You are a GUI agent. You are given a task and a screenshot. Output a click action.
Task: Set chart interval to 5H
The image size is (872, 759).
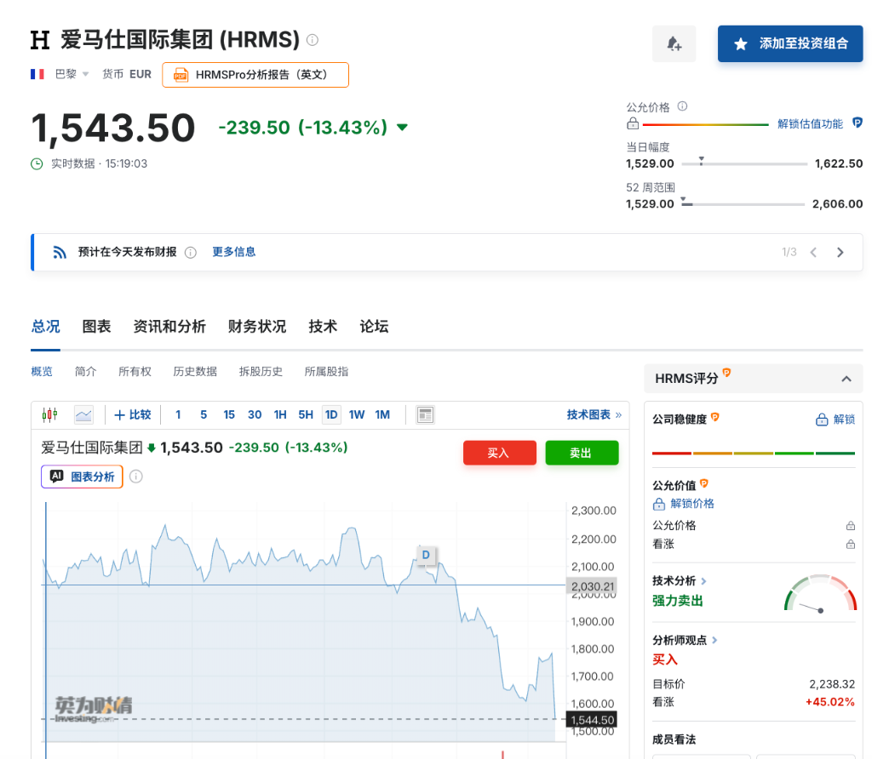click(306, 415)
